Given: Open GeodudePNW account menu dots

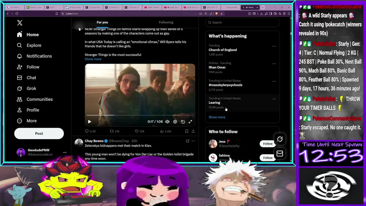Looking at the screenshot, I should pos(65,152).
